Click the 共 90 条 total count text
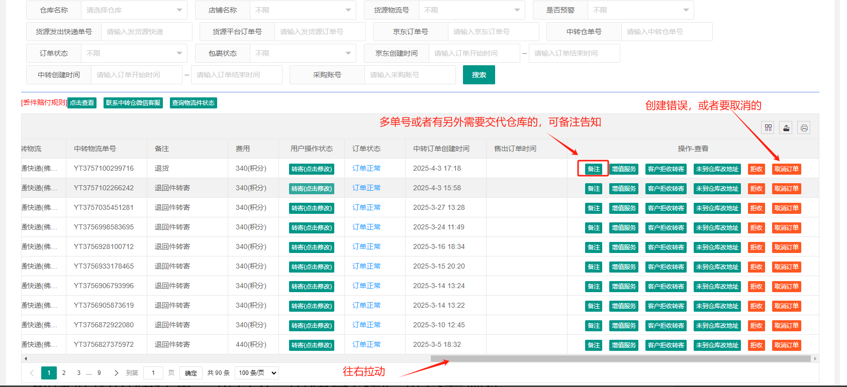 (219, 373)
